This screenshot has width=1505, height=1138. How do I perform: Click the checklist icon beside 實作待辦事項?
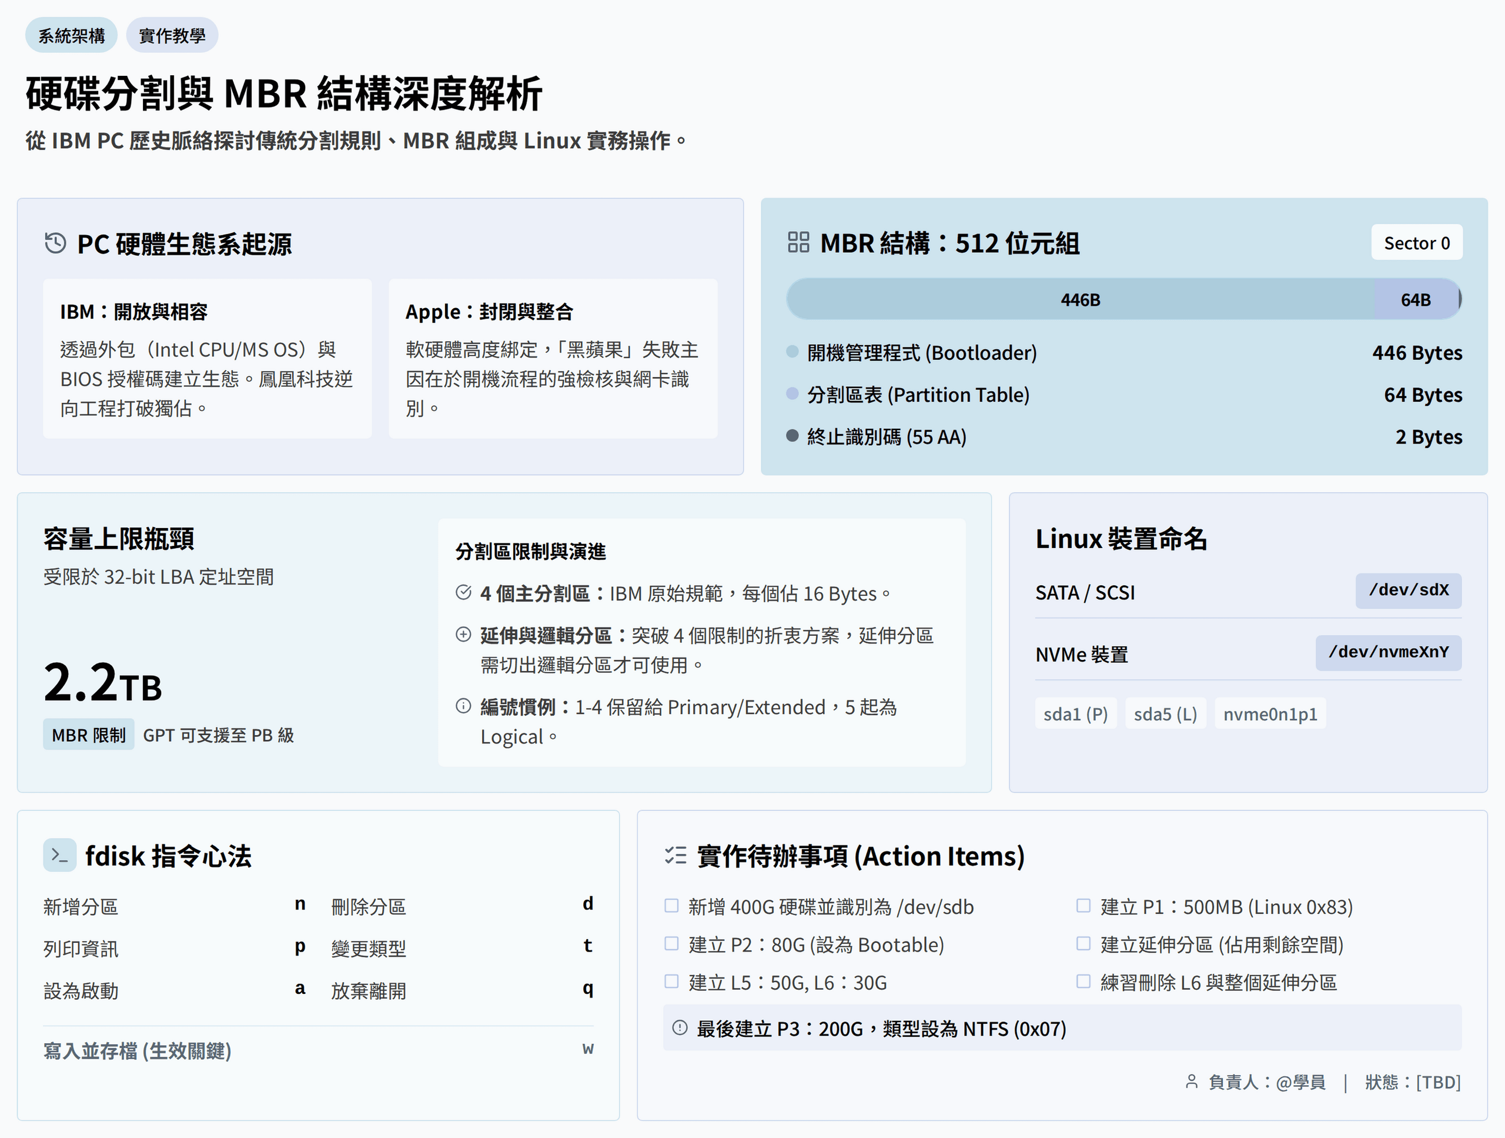(x=675, y=856)
